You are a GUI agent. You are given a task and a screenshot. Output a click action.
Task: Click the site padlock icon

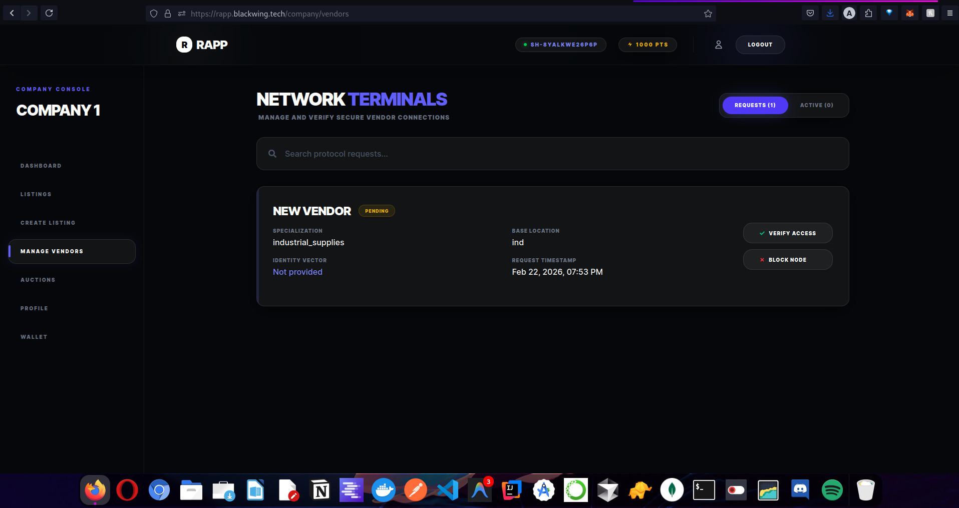pos(168,14)
